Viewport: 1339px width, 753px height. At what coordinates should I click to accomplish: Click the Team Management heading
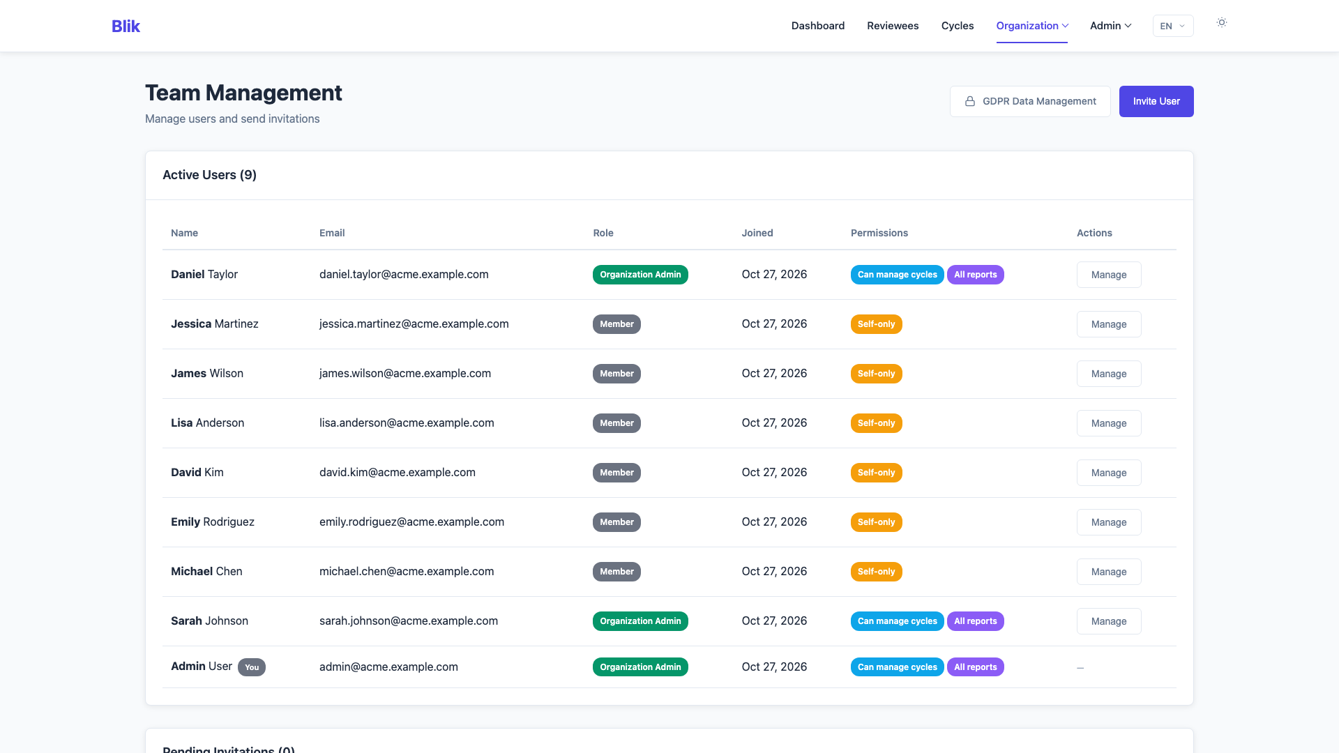pyautogui.click(x=243, y=93)
